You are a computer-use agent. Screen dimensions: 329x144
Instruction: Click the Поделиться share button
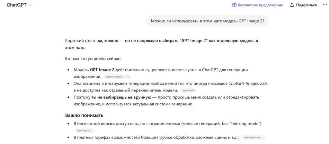pyautogui.click(x=303, y=5)
